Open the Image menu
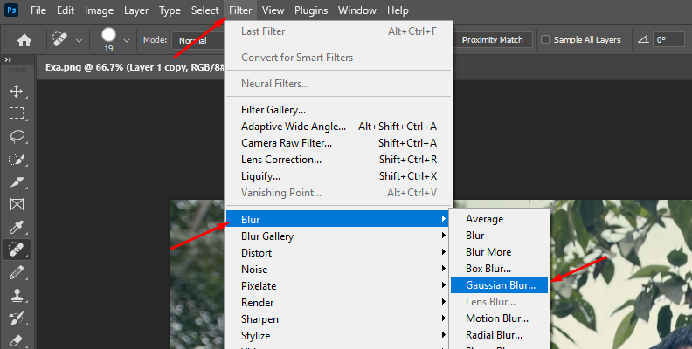 click(99, 10)
